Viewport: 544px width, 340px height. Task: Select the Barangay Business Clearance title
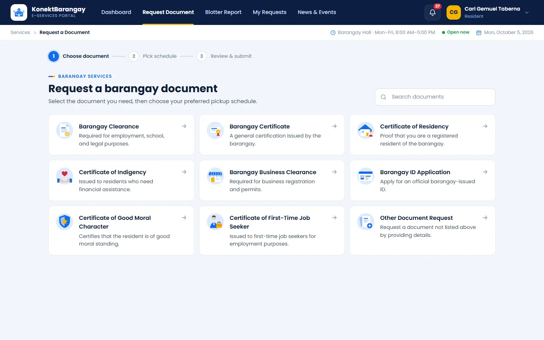click(273, 172)
